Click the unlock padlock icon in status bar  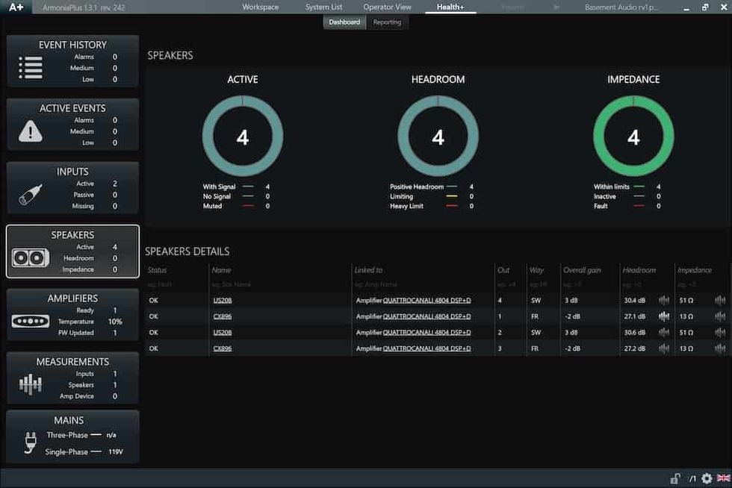675,478
